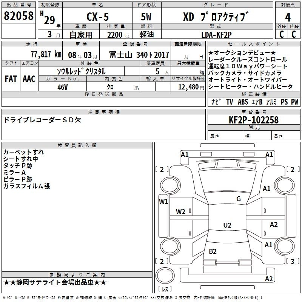Click the lot number 82058
302x302 pixels.
(18, 17)
